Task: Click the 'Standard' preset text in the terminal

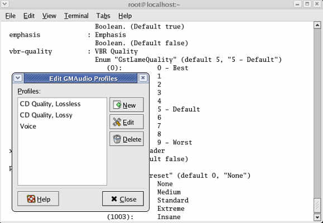Action: [x=173, y=200]
